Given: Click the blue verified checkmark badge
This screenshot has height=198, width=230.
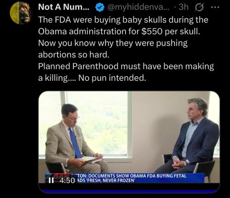Looking at the screenshot, I should 100,7.
